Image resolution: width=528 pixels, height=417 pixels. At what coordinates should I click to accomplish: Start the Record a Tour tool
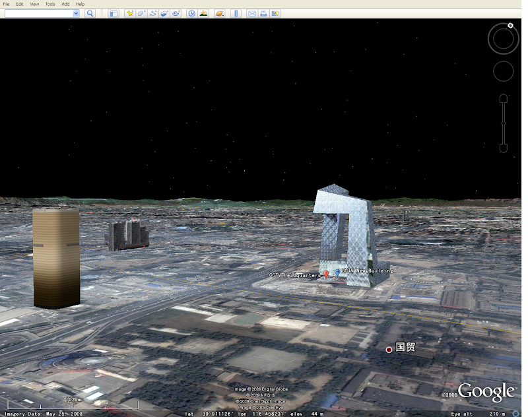click(x=176, y=13)
